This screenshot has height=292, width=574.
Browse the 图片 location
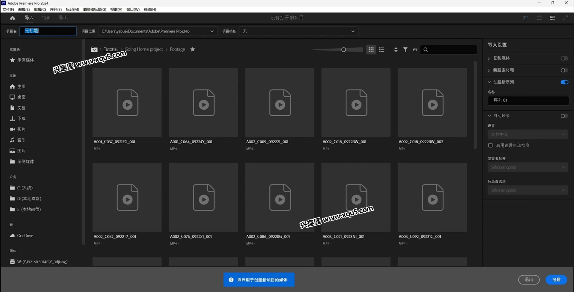click(x=18, y=151)
